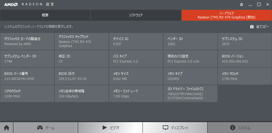The height and width of the screenshot is (133, 272).
Task: Click the monitor icon for ディスプレイ
Action: point(165,128)
